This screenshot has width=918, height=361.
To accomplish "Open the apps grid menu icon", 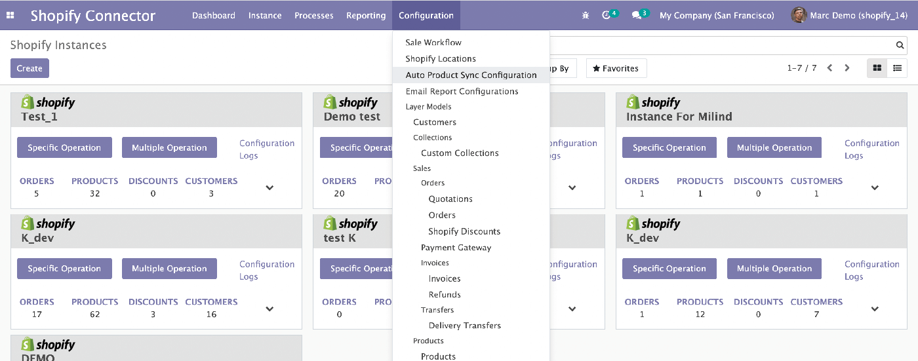I will pos(10,15).
